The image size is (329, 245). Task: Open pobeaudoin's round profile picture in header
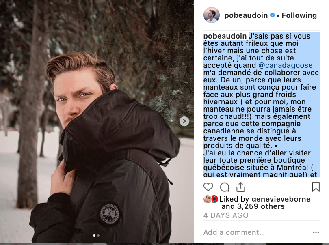pyautogui.click(x=211, y=15)
